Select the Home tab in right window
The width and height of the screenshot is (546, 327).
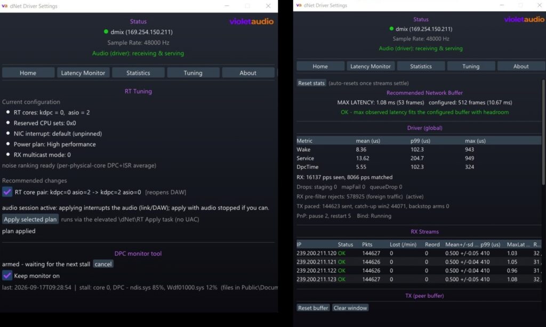320,66
